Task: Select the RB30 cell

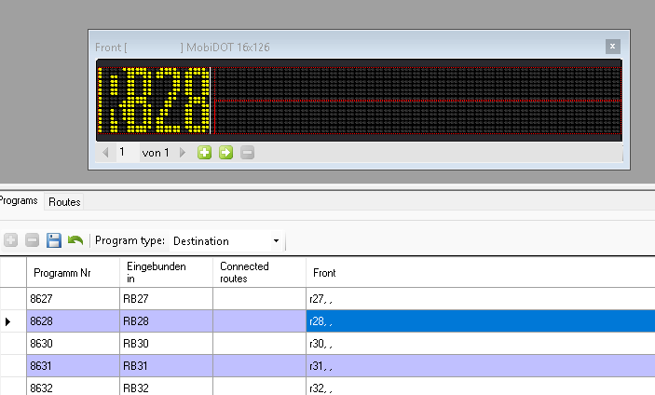Action: (166, 344)
